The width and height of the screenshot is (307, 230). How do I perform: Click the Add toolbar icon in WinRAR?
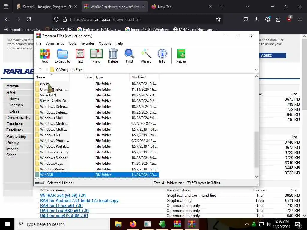(45, 56)
